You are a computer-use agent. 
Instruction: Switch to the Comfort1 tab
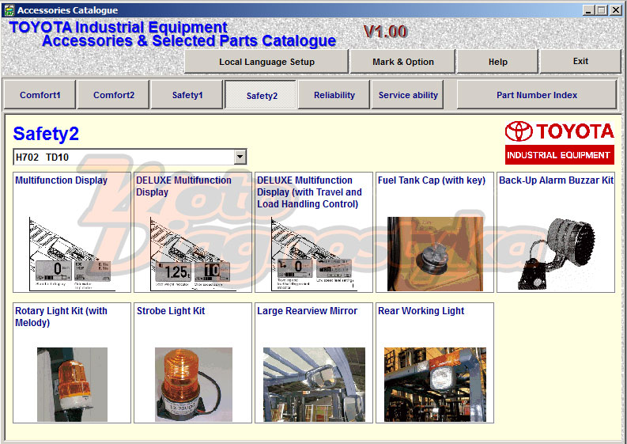point(40,95)
